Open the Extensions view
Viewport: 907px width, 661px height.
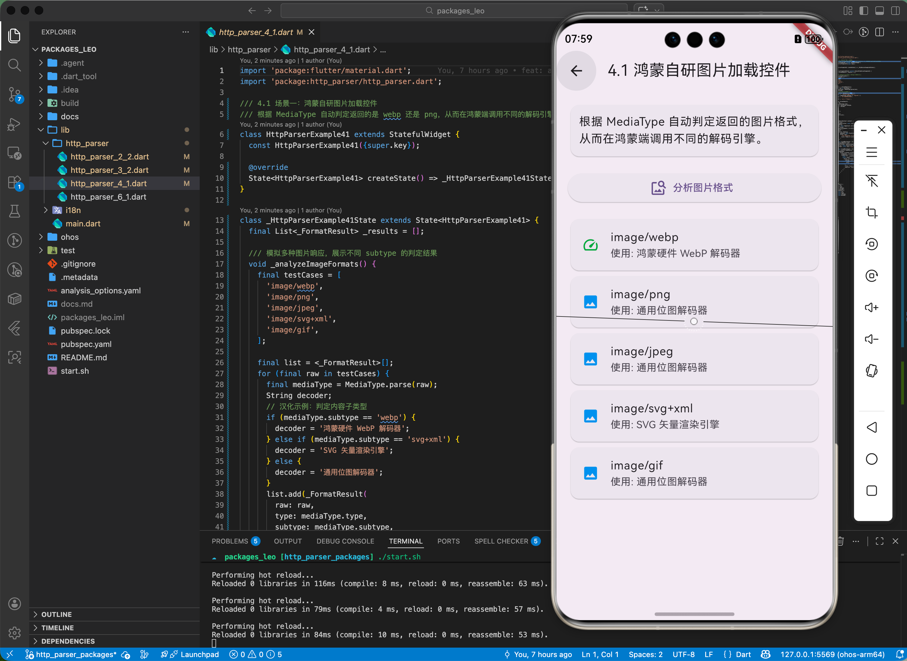pyautogui.click(x=14, y=183)
